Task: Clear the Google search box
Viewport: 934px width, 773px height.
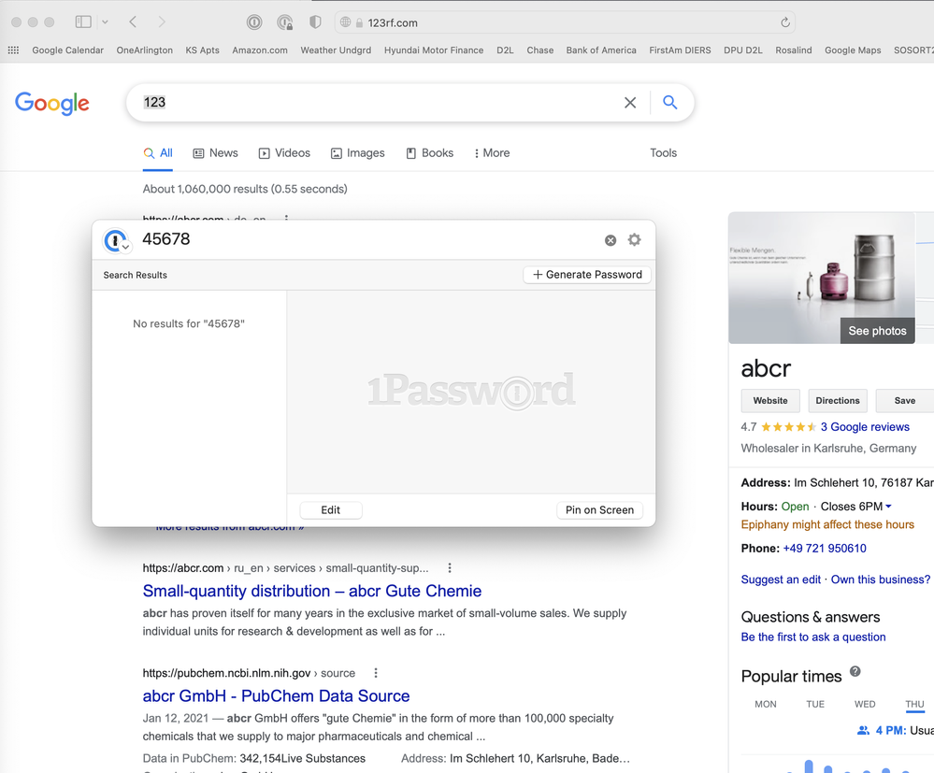Action: coord(630,103)
